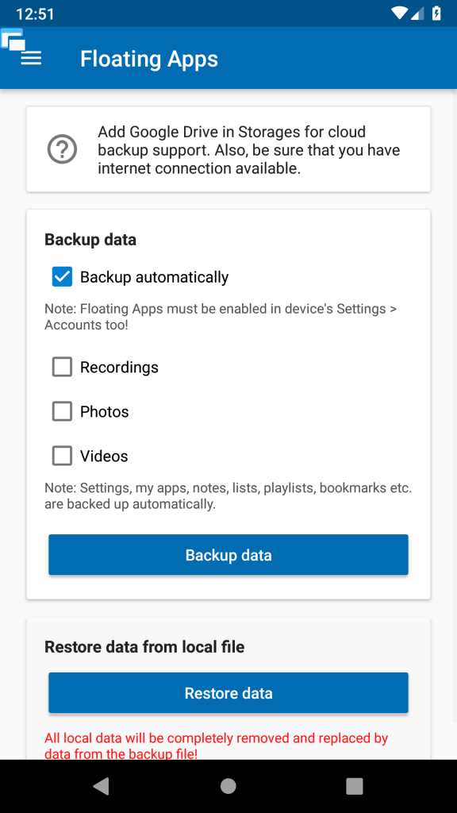Open the hamburger navigation menu
This screenshot has height=813, width=457.
31,59
